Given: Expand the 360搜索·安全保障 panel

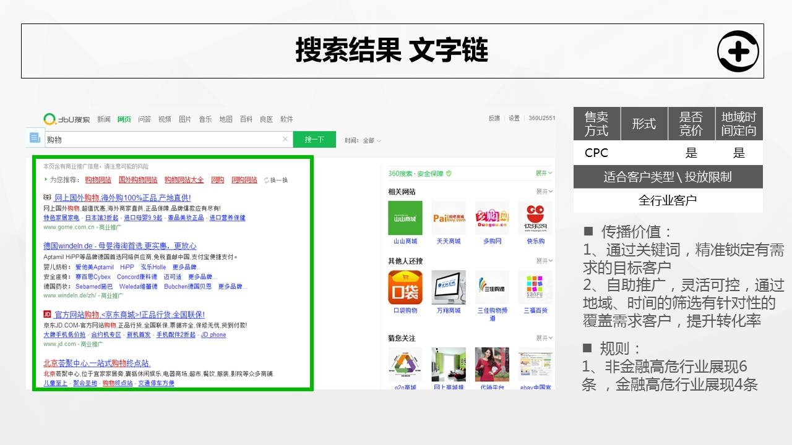Looking at the screenshot, I should (x=544, y=173).
